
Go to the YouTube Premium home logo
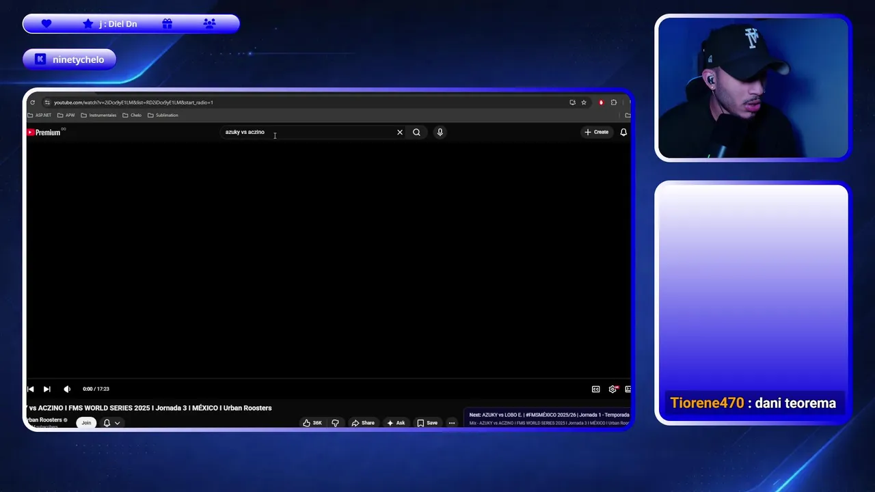(x=44, y=132)
